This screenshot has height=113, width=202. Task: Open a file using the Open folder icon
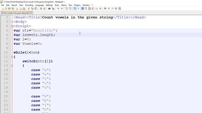(x=6, y=8)
